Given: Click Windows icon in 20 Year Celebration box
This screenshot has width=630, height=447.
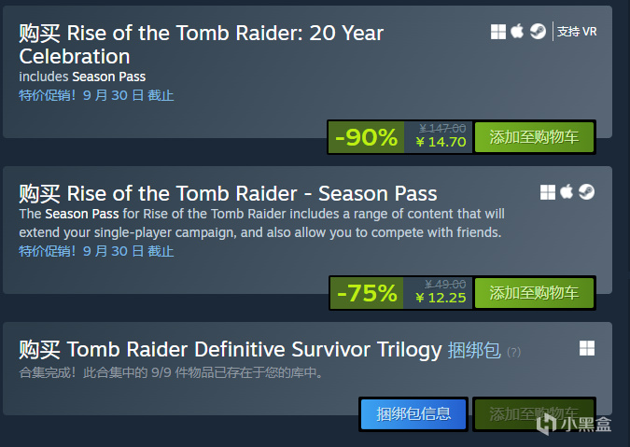Looking at the screenshot, I should 499,32.
